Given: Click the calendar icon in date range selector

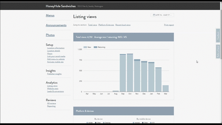Looking at the screenshot, I should pyautogui.click(x=154, y=15).
